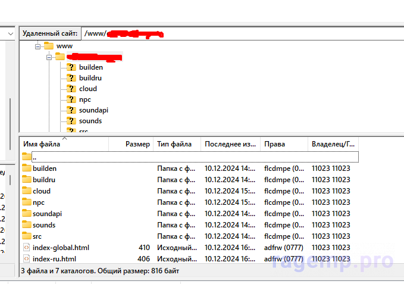Collapse the redacted site folder tree node
Image resolution: width=404 pixels, height=284 pixels.
point(49,57)
